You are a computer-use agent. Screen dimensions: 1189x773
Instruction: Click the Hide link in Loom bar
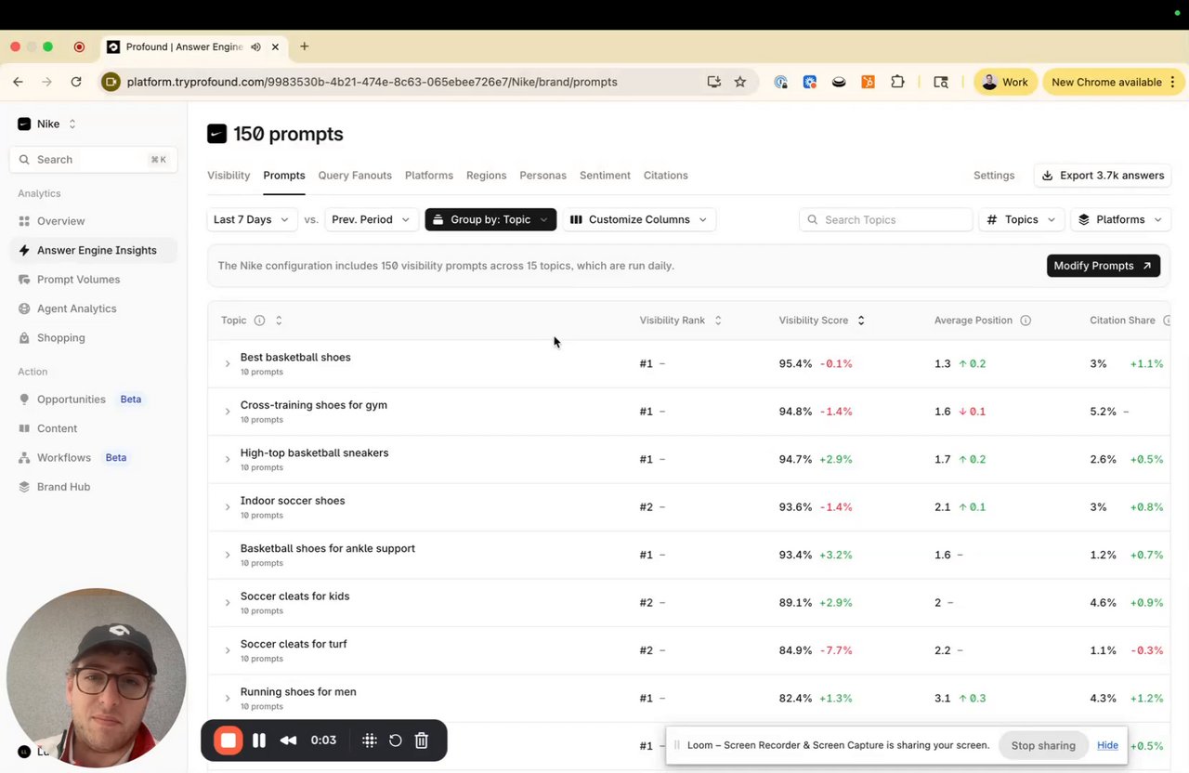pos(1107,745)
